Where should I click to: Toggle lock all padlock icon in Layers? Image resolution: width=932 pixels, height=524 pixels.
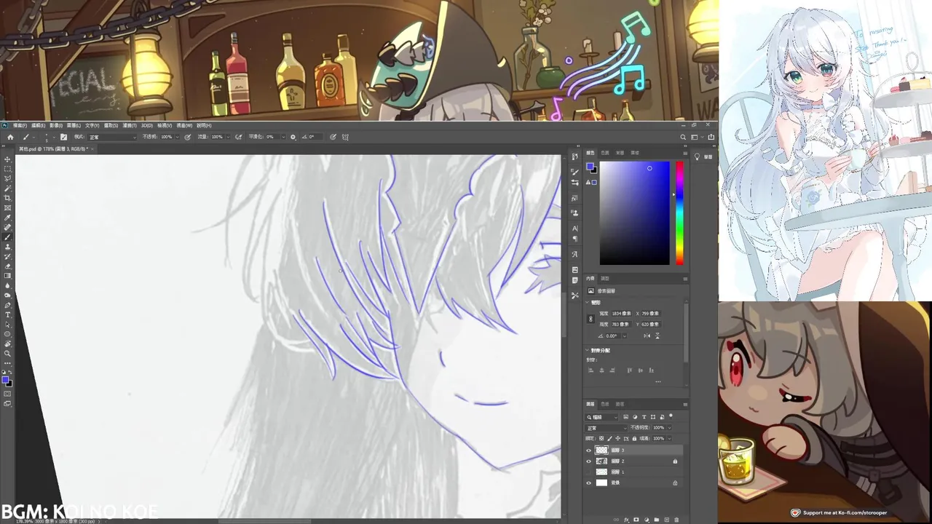(634, 439)
